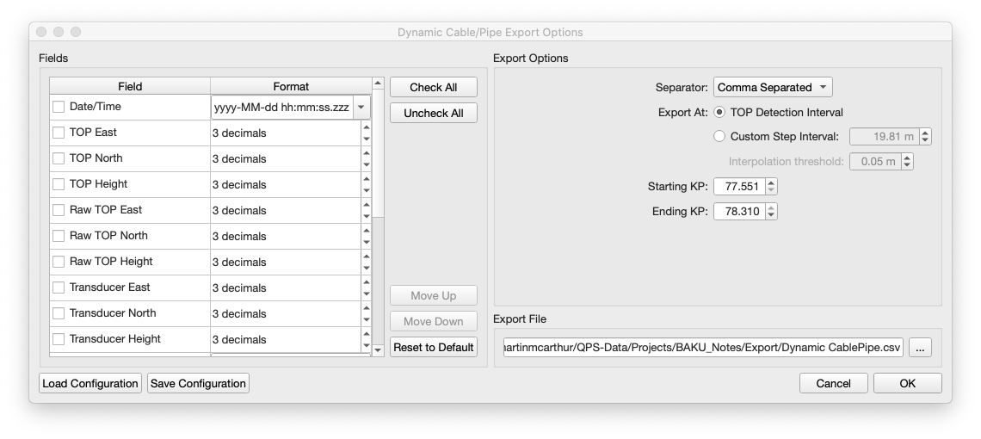Enable the Date/Time field checkbox
This screenshot has width=981, height=439.
click(x=59, y=107)
